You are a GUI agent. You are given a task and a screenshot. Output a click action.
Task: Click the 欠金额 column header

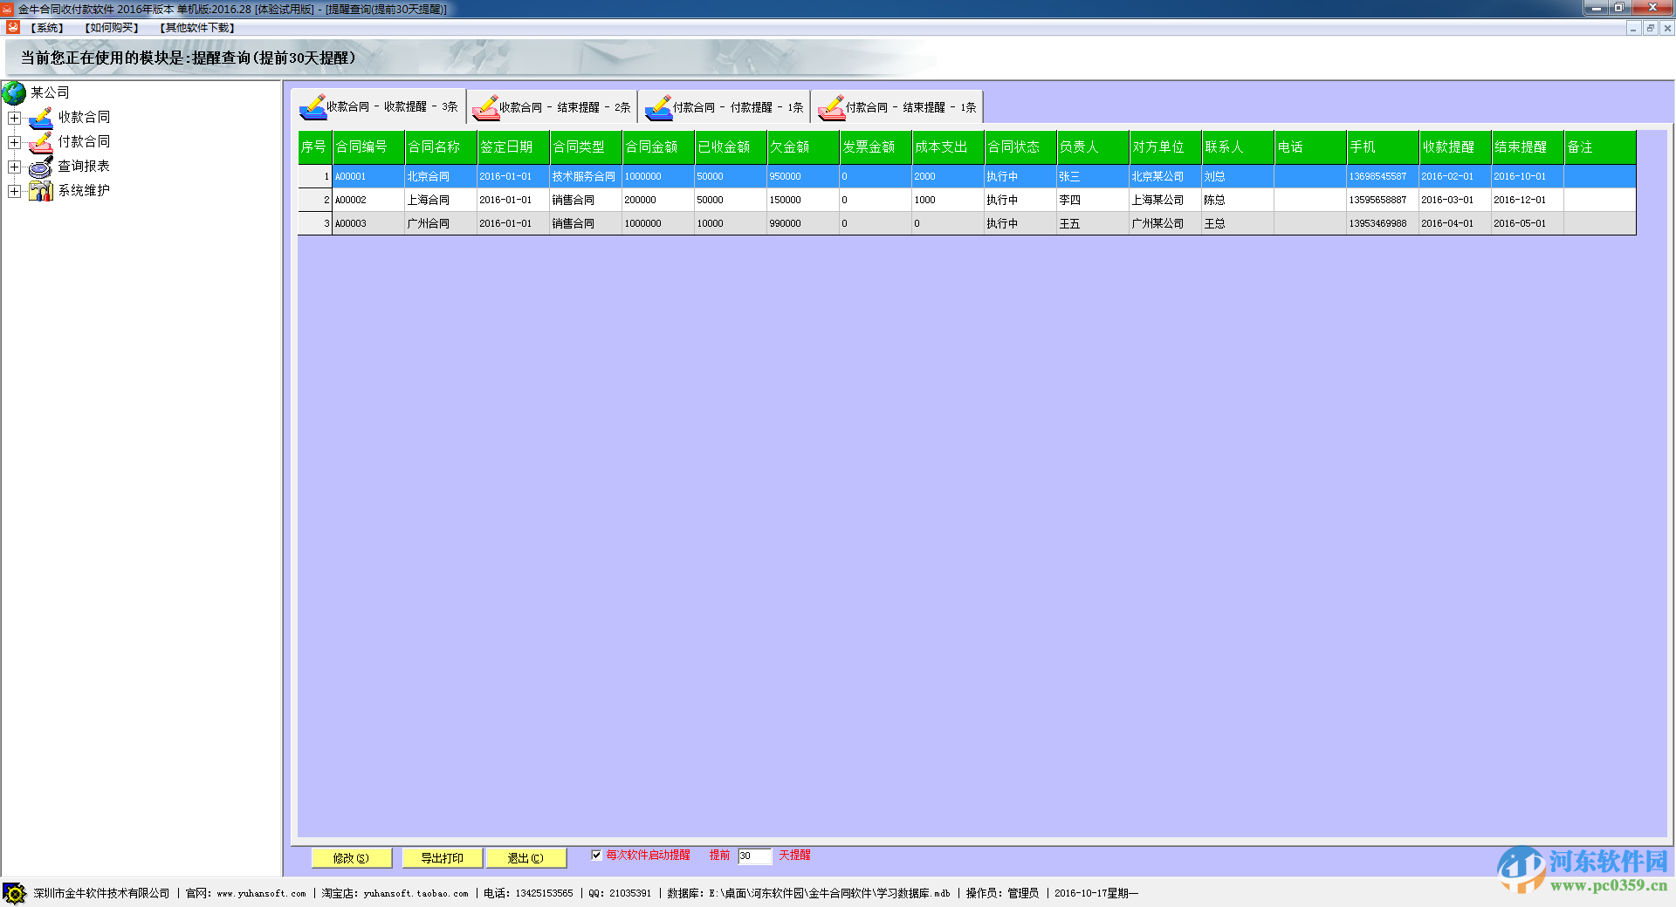(x=803, y=147)
